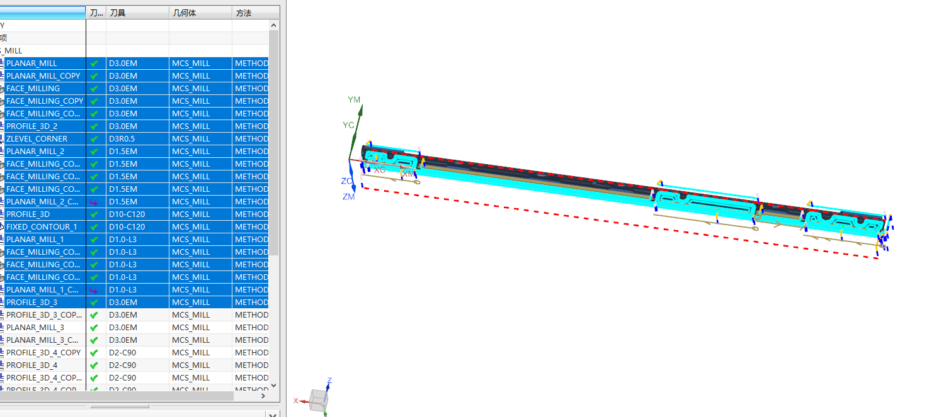
Task: Click the 刀具 column header
Action: 137,13
